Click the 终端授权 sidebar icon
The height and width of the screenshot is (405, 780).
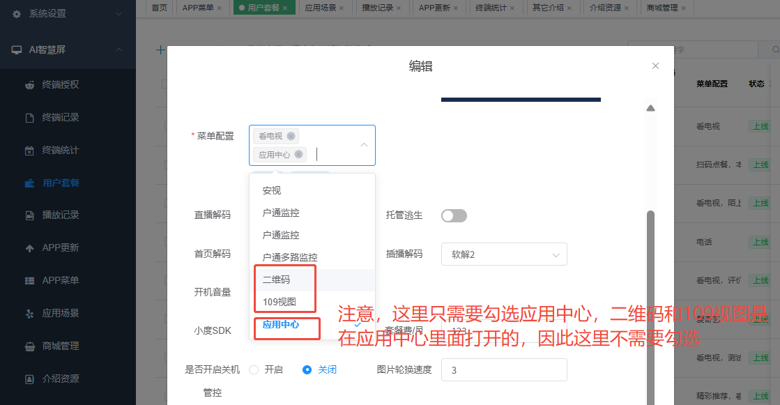click(29, 85)
